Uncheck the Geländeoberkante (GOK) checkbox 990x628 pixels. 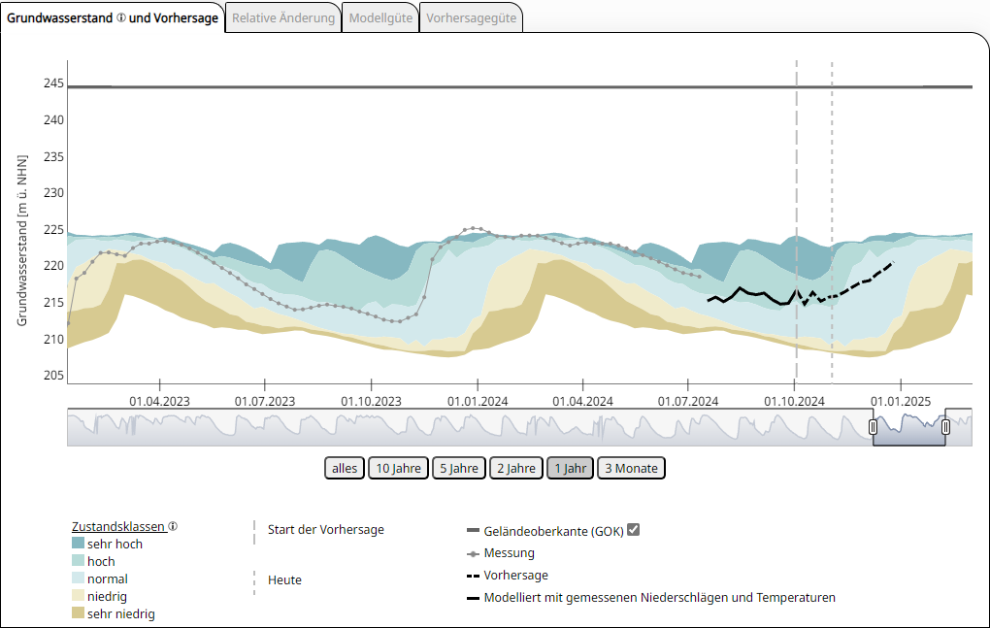coord(634,530)
